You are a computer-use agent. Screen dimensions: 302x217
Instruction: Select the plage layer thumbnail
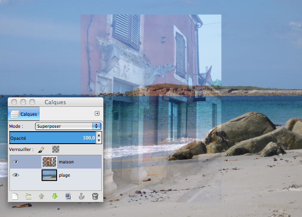pos(49,175)
